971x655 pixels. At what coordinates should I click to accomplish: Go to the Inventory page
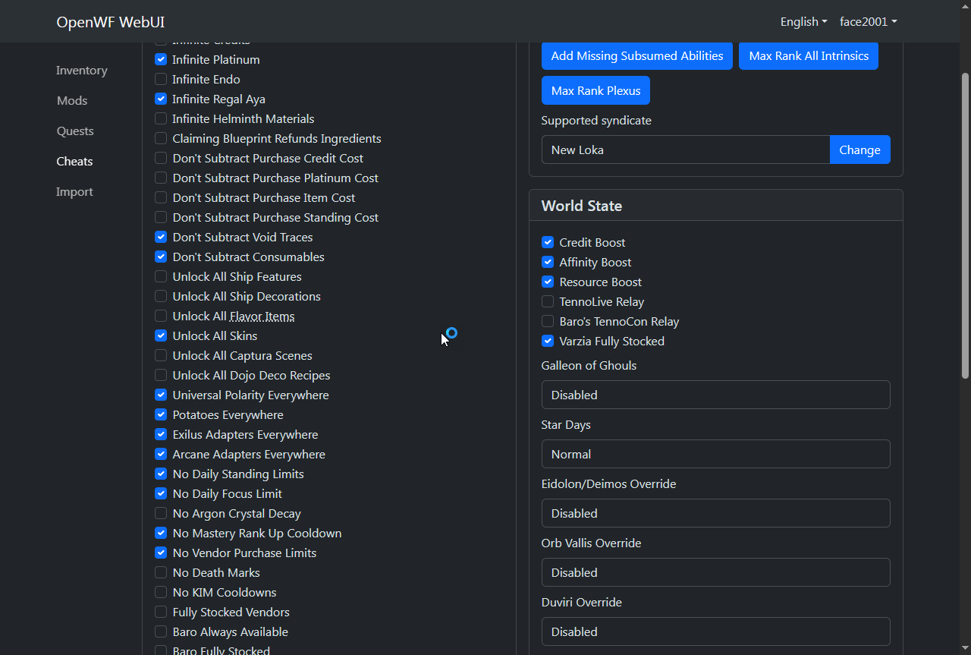(82, 70)
